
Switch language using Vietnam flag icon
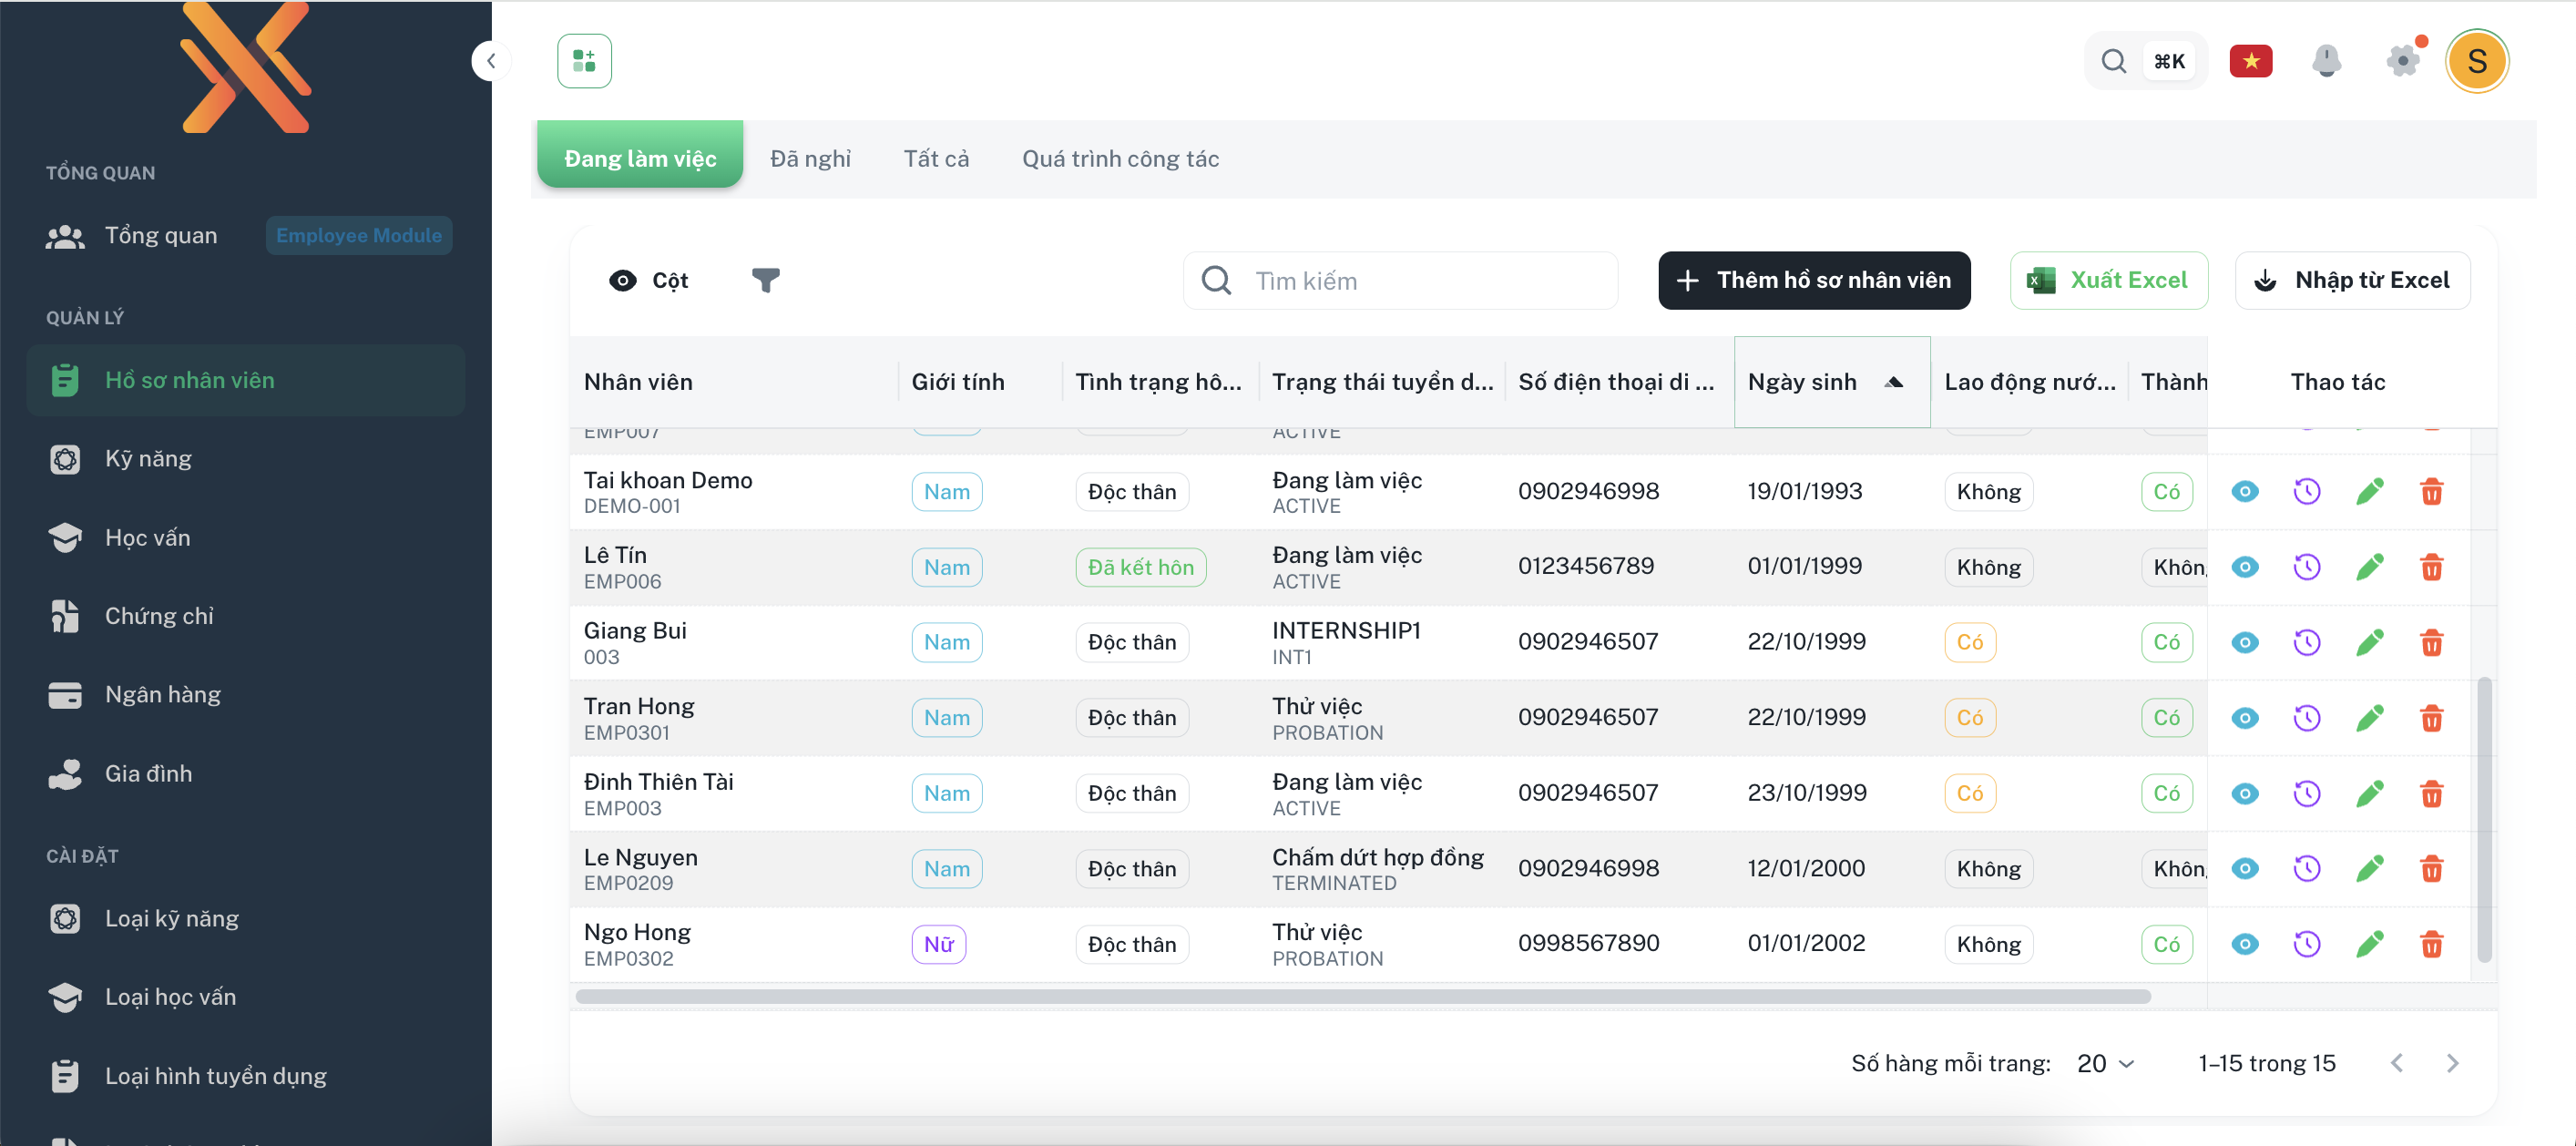(x=2250, y=61)
